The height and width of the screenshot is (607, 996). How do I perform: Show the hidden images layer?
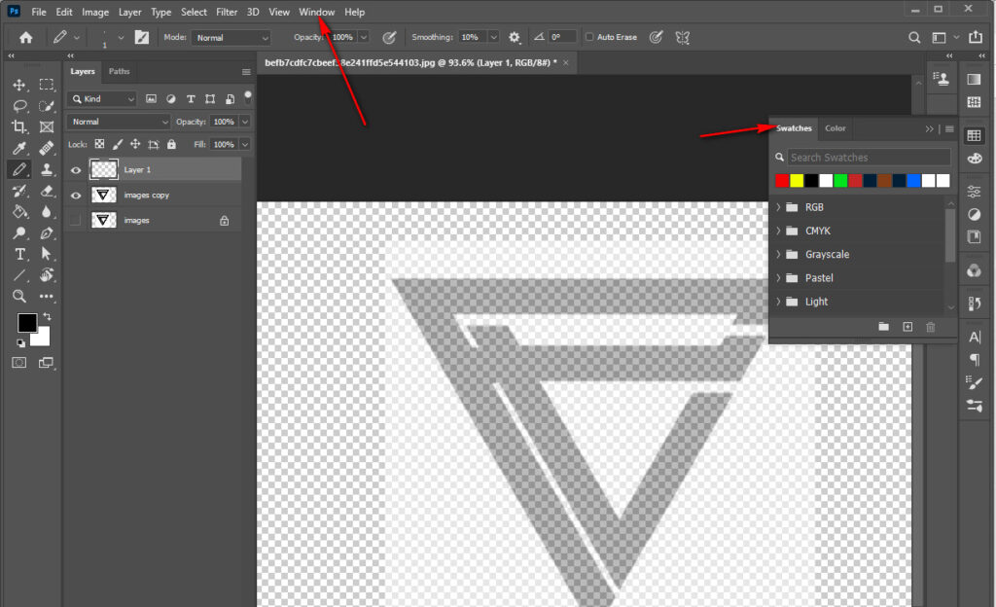click(76, 219)
